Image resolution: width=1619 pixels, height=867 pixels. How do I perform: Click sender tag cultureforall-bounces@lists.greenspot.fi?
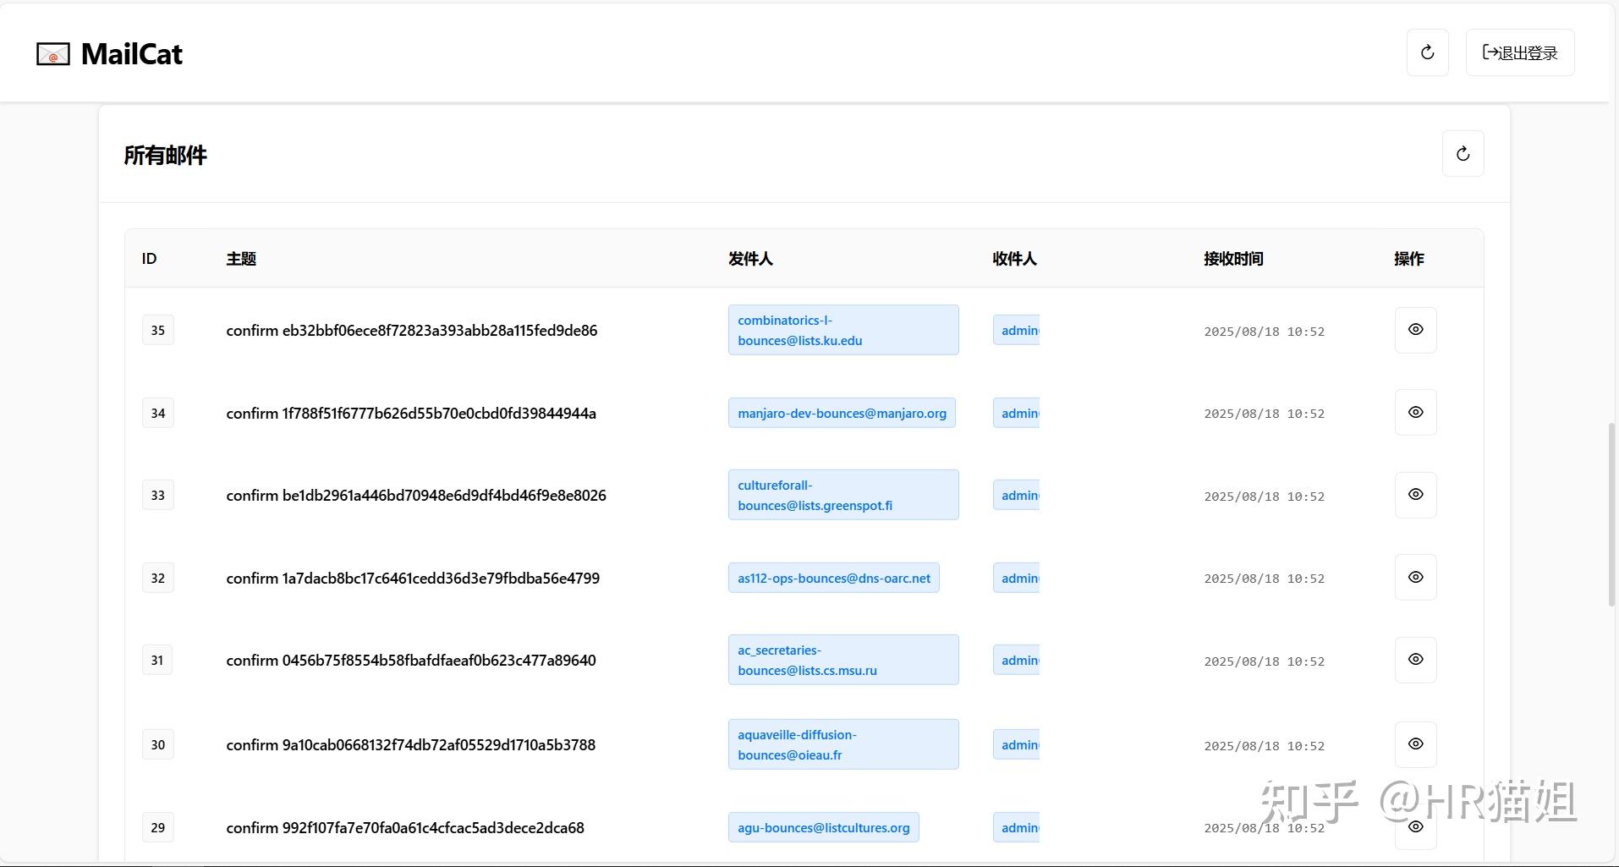click(x=843, y=495)
